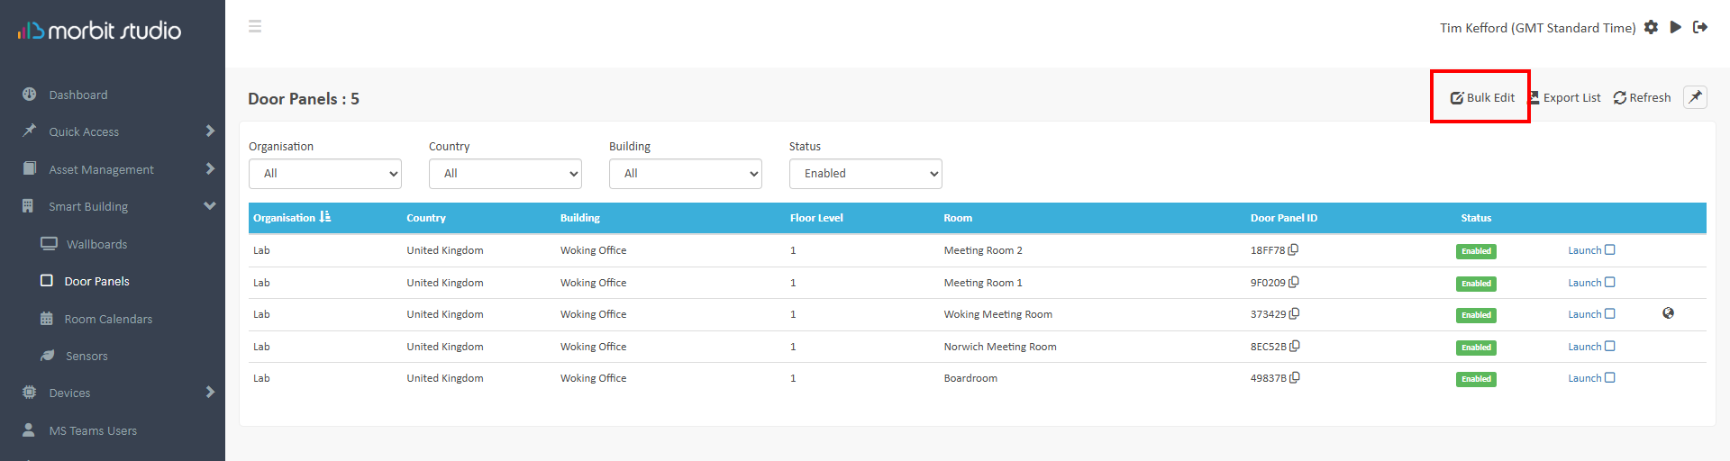Launch the Boardroom door panel
Screen dimensions: 1730x461
pos(1590,378)
